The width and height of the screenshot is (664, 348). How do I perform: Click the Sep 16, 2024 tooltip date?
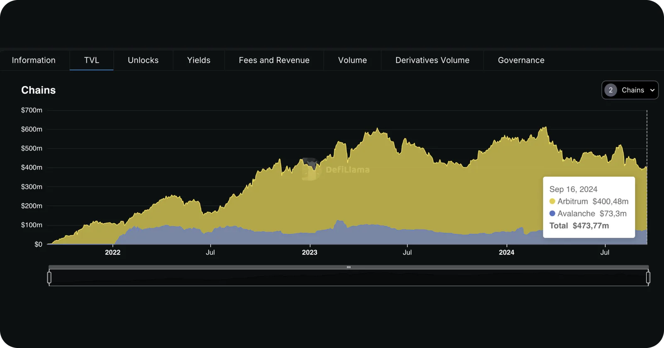[573, 189]
